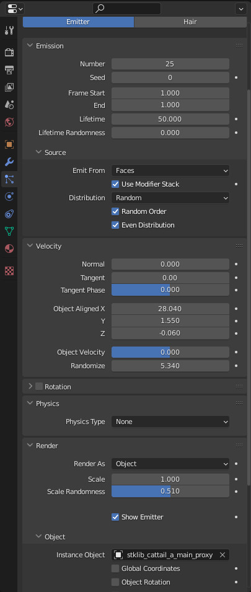Open the Render properties tab icon
Screen dimensions: 251x592
(9, 52)
